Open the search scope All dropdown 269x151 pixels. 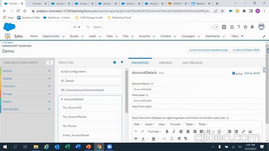[76, 27]
